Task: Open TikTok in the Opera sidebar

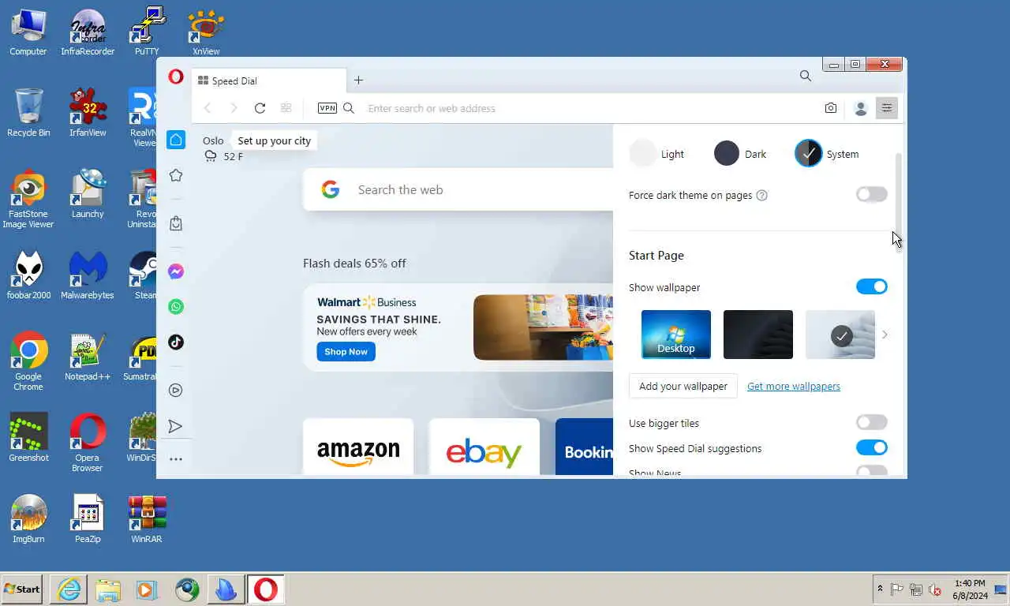Action: (176, 342)
